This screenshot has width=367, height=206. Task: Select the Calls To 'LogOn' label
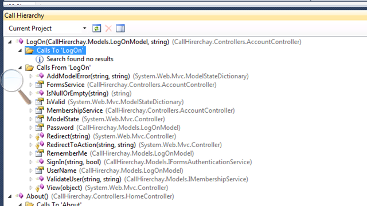click(x=60, y=50)
